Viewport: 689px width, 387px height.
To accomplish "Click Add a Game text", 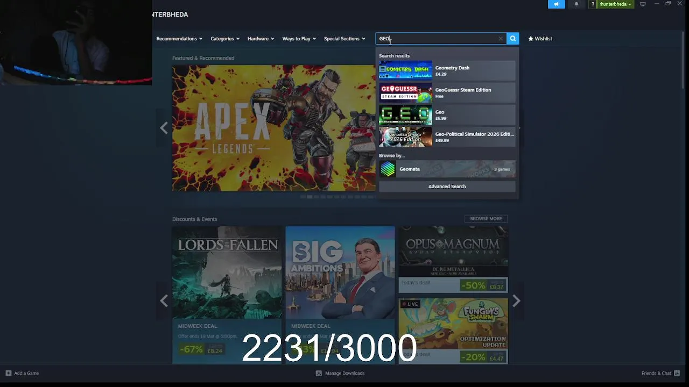I will tap(26, 373).
